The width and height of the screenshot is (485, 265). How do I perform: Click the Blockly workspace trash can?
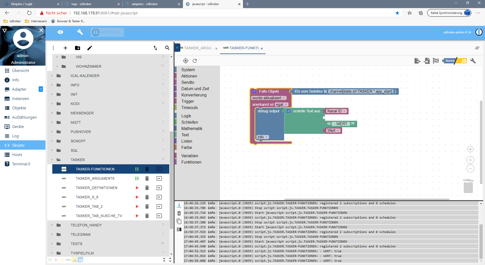point(468,186)
